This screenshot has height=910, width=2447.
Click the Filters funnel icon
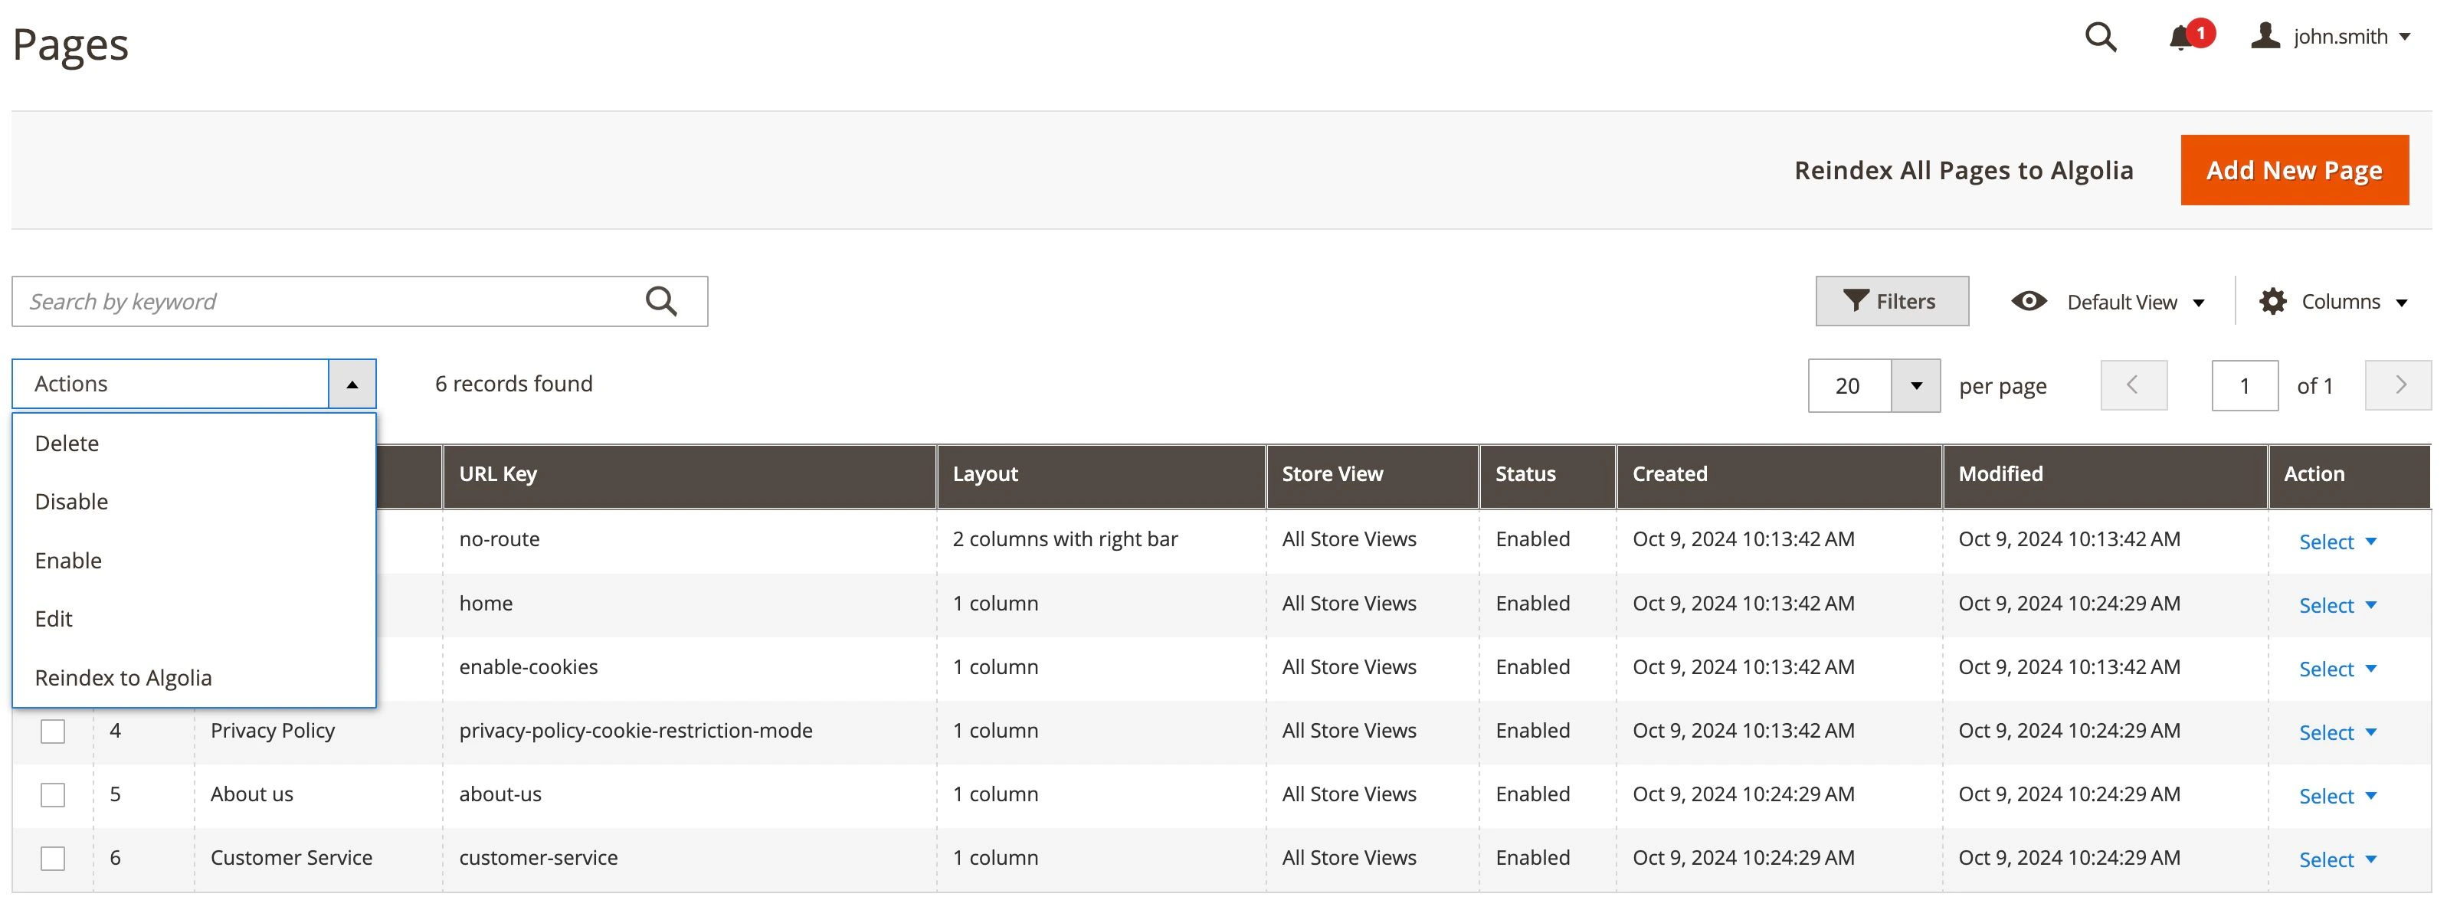1856,300
